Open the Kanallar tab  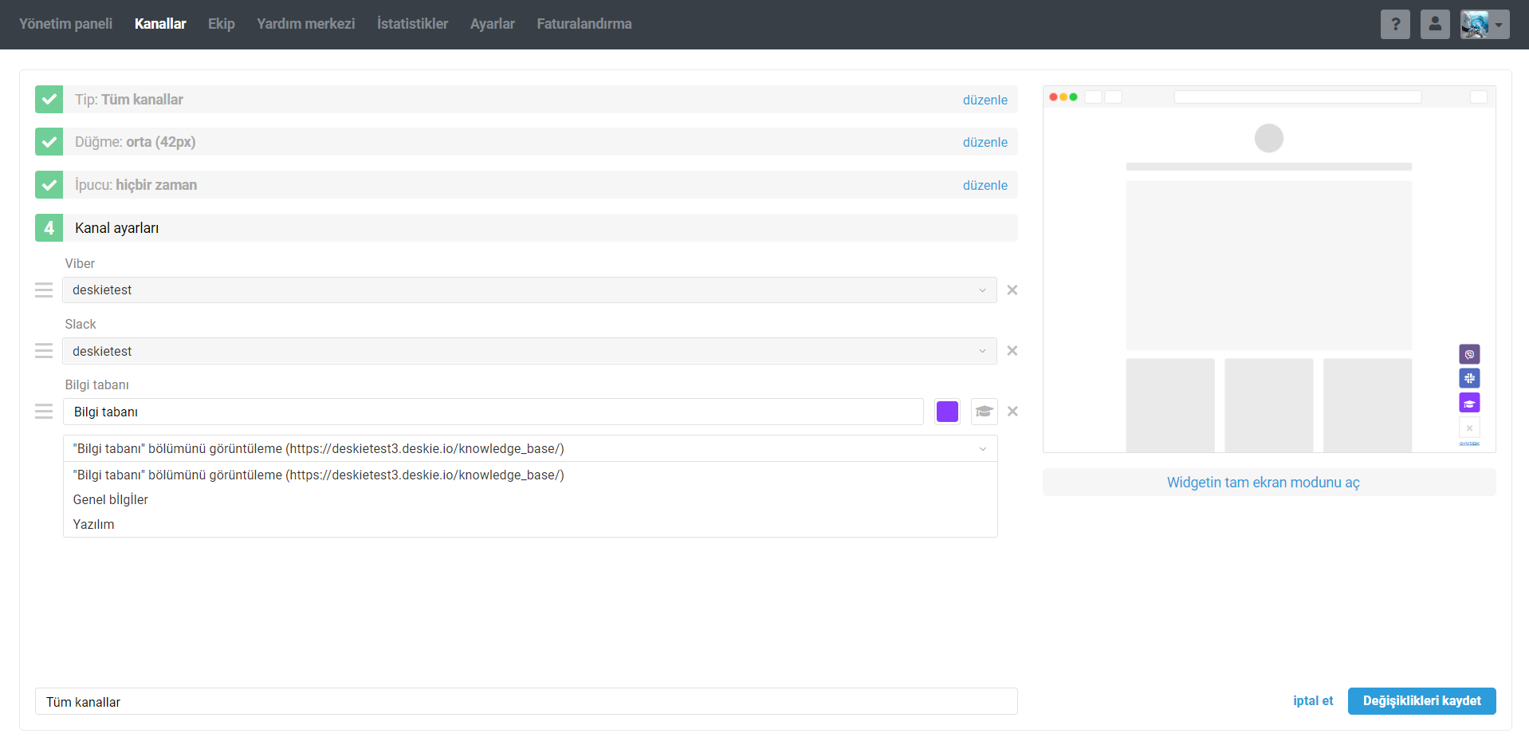[x=160, y=24]
